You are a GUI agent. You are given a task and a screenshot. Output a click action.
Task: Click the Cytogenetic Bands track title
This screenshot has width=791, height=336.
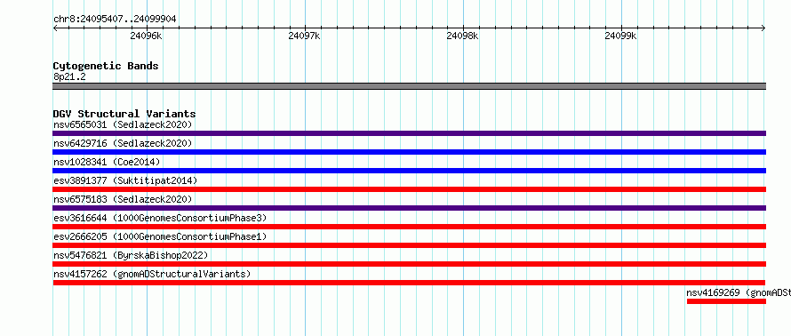click(x=106, y=66)
